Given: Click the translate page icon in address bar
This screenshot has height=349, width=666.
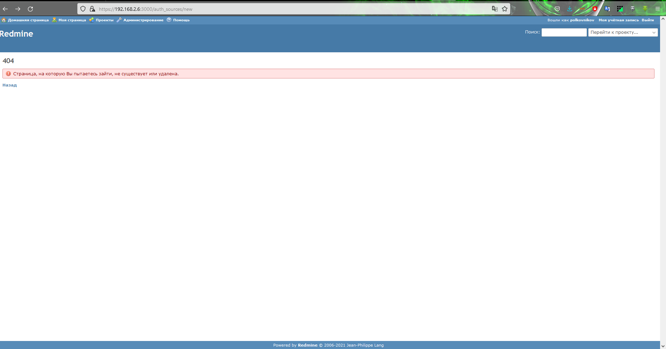Looking at the screenshot, I should pos(495,9).
